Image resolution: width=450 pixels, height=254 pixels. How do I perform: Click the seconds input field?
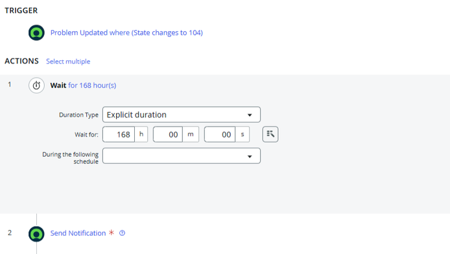pyautogui.click(x=220, y=134)
